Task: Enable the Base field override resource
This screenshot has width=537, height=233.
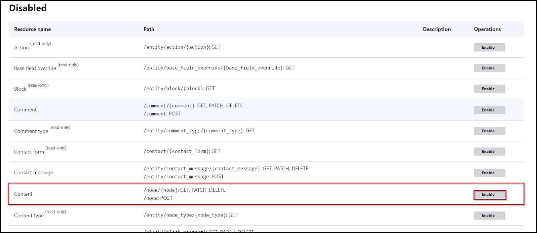Action: click(489, 68)
